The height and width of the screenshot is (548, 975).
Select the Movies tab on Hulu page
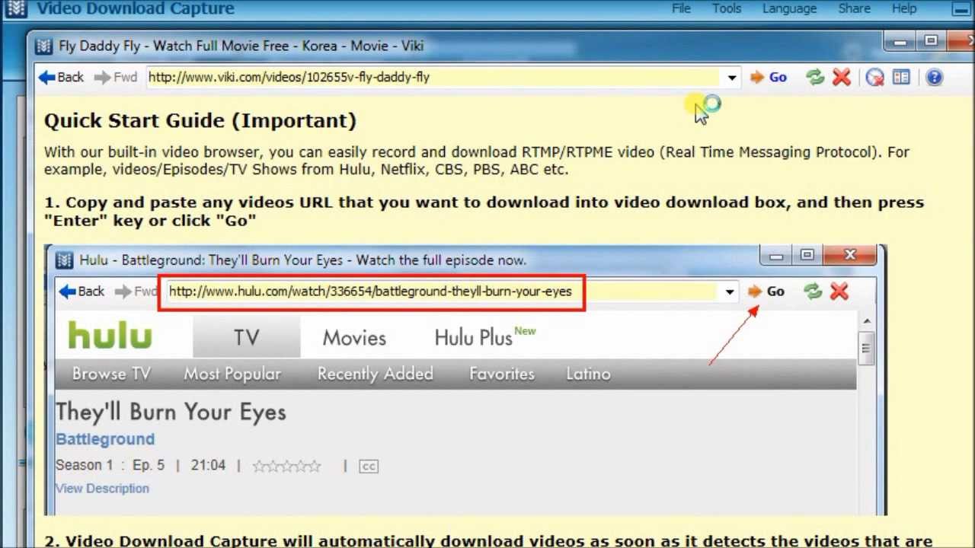point(354,338)
